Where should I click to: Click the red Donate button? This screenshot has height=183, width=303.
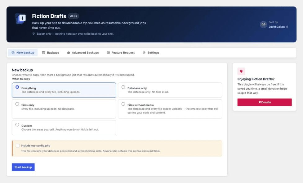click(x=265, y=102)
